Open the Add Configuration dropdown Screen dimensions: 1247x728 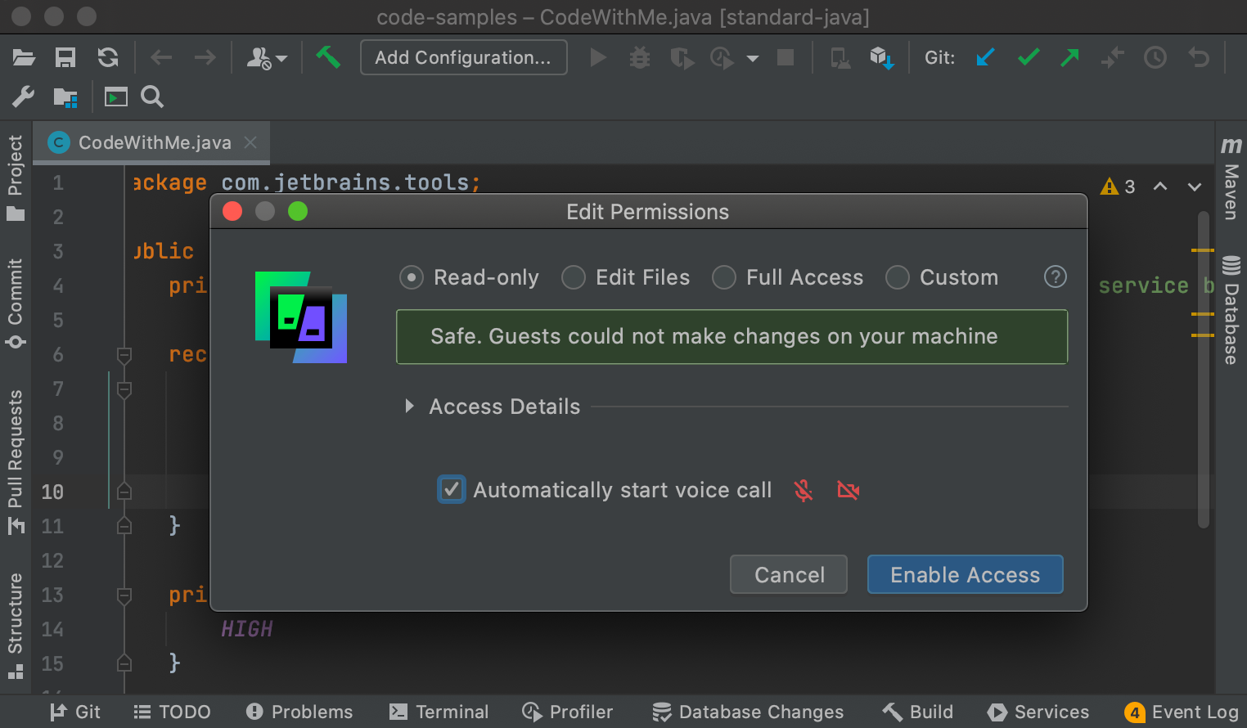coord(463,58)
